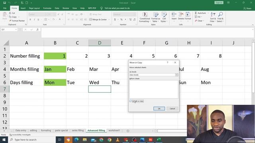Screen dimensions: 255x143
Task: Expand the AutoSum dropdown arrow
Action: (x=208, y=13)
